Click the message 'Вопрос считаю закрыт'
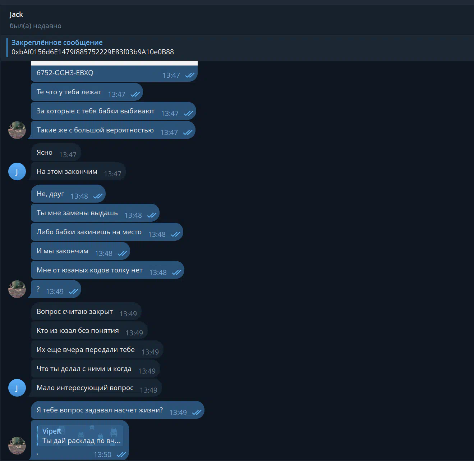 click(x=86, y=312)
